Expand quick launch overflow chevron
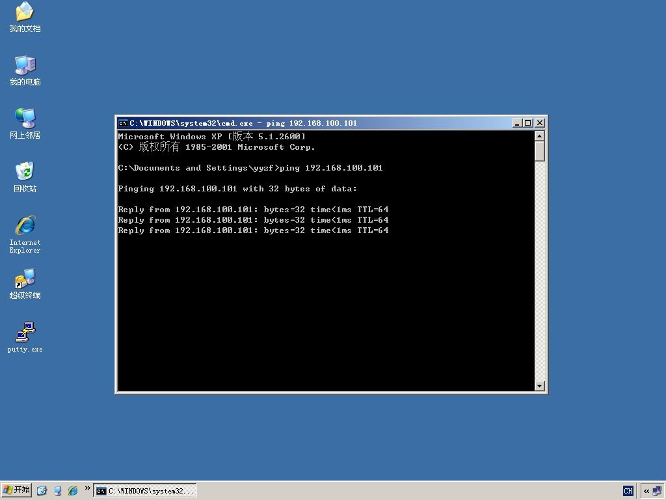Image resolution: width=666 pixels, height=500 pixels. pos(88,488)
